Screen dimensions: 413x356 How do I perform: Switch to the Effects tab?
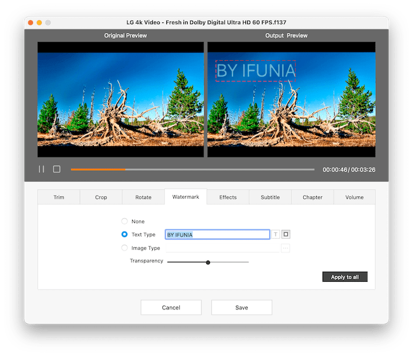click(228, 197)
